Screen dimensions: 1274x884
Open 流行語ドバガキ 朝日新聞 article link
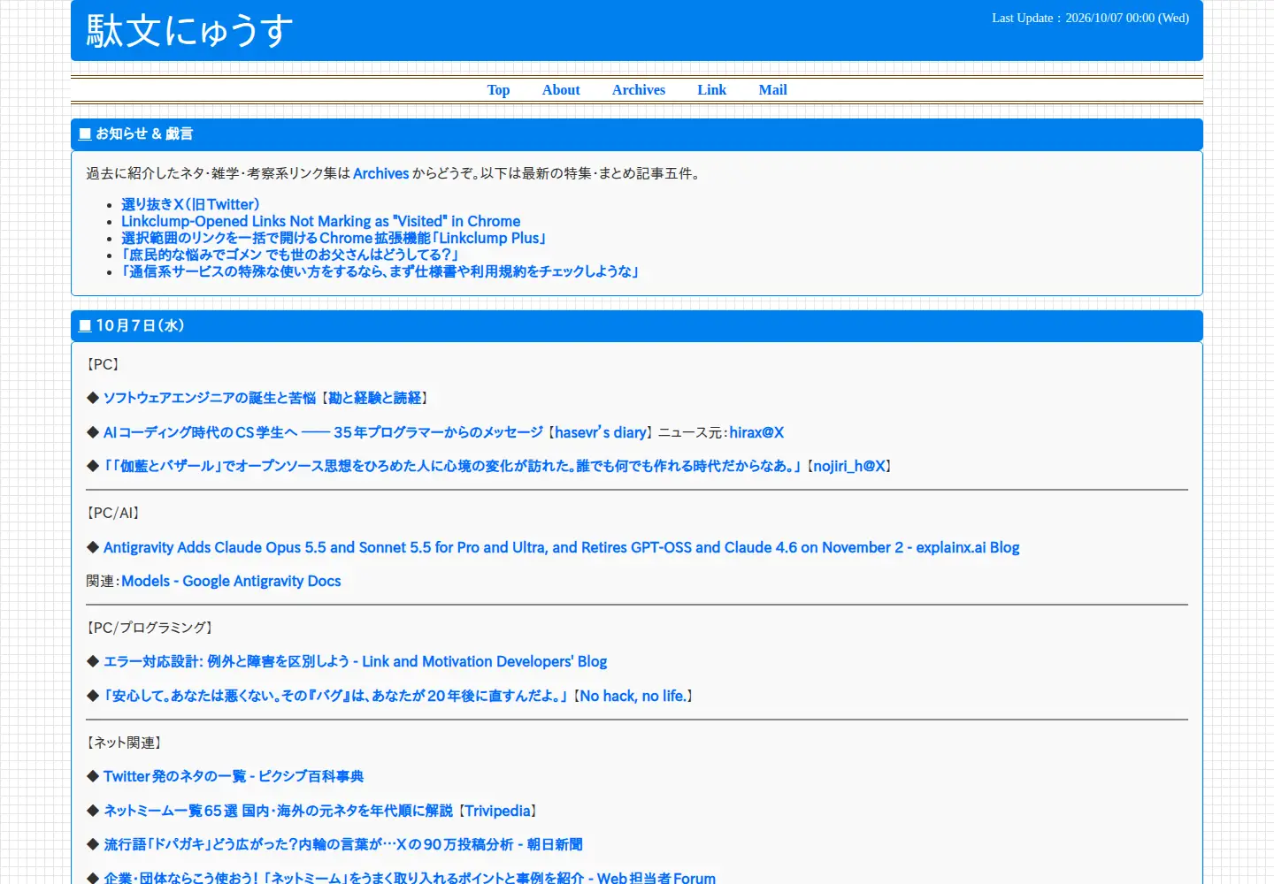point(343,844)
